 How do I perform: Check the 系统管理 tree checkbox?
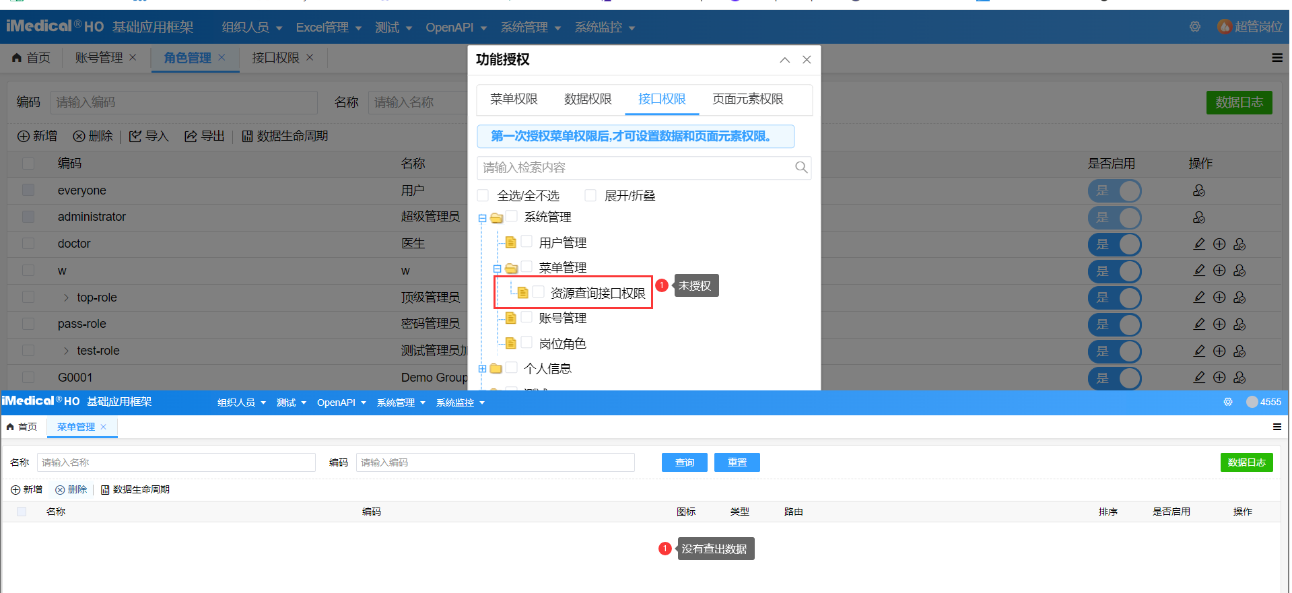[x=512, y=216]
